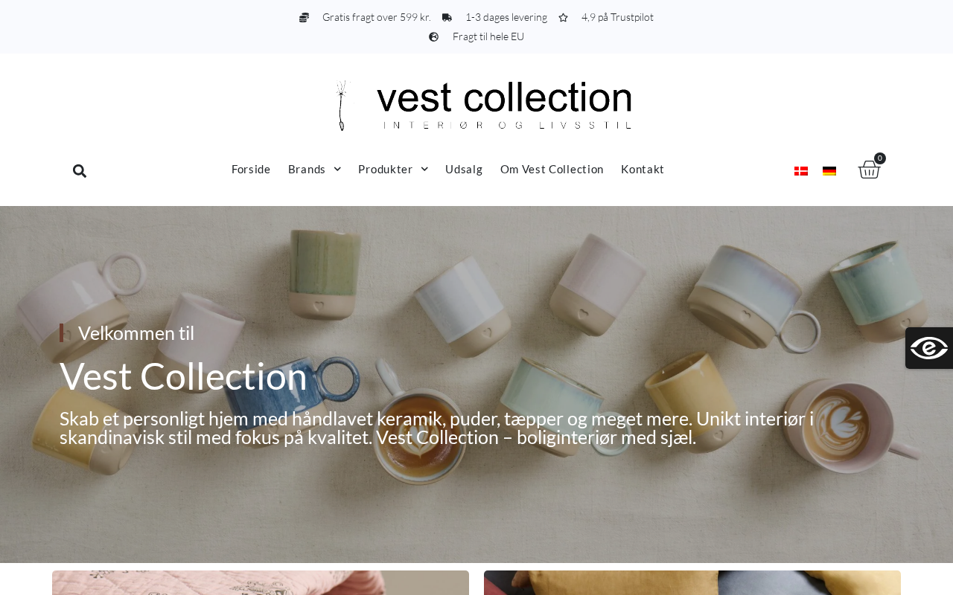This screenshot has height=595, width=953.
Task: Open the Kontakt page
Action: tap(643, 169)
